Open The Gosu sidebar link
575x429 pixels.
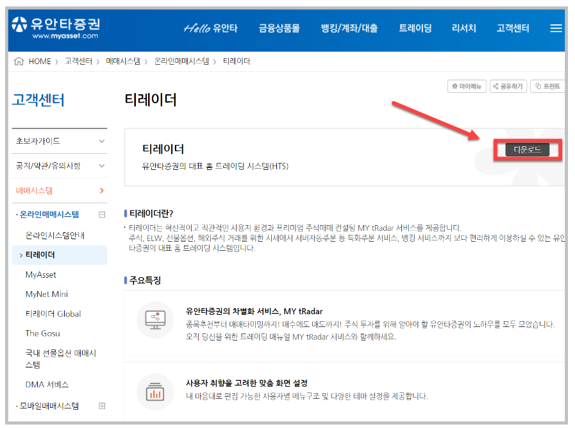tap(42, 333)
